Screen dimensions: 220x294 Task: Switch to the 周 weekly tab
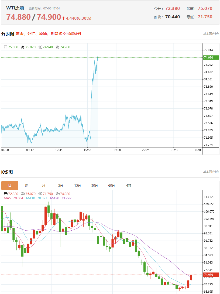[27, 186]
